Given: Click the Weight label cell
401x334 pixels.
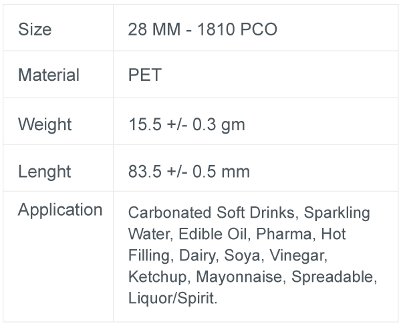Looking at the screenshot, I should [x=58, y=121].
